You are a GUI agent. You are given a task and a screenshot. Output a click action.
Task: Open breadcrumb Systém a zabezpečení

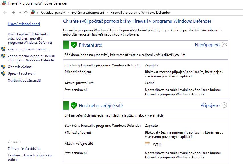click(x=88, y=13)
